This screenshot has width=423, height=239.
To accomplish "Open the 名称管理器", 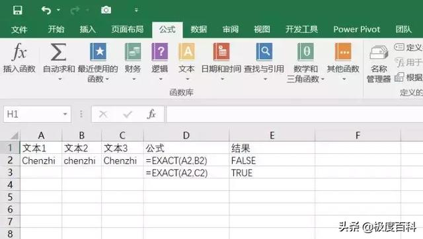I will (379, 63).
